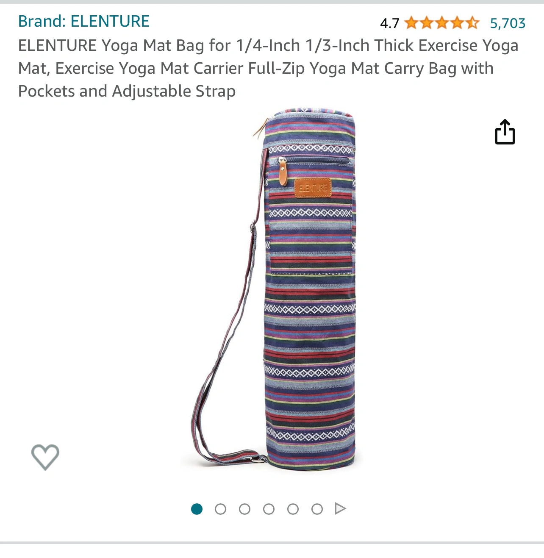Jump to the third image dot
This screenshot has height=558, width=544.
click(x=244, y=509)
